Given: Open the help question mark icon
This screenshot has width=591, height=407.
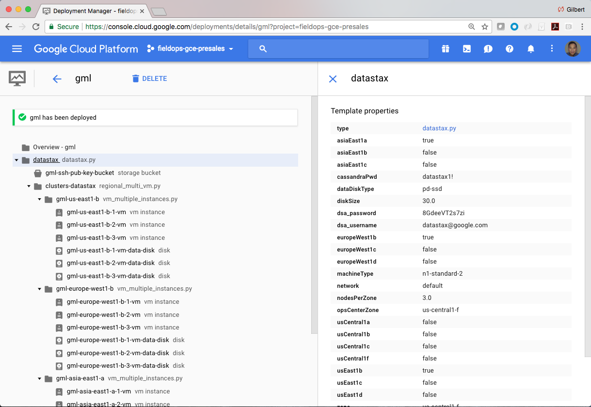Looking at the screenshot, I should (x=510, y=48).
